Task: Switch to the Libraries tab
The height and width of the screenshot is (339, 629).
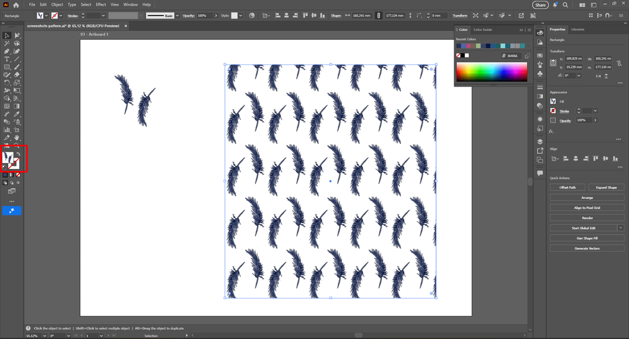Action: 577,29
